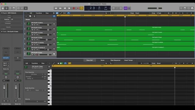Click the red Record button
195x110 pixels.
pos(74,8)
